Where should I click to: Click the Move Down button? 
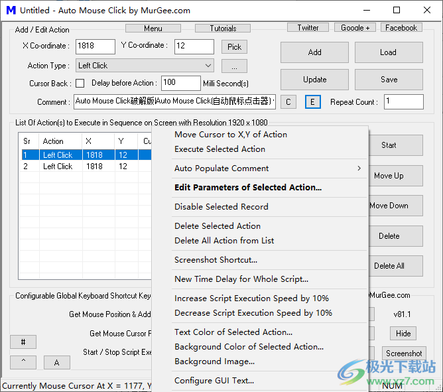(x=395, y=206)
